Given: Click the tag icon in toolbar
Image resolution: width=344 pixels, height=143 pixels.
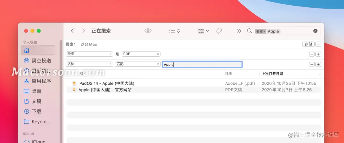Looking at the screenshot, I should pos(219,31).
